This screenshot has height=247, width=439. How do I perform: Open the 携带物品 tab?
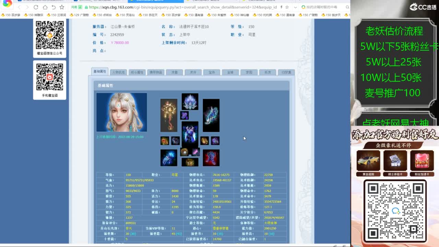(x=156, y=72)
